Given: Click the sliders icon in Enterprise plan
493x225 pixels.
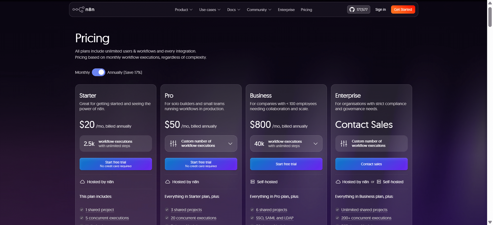Looking at the screenshot, I should [x=344, y=144].
